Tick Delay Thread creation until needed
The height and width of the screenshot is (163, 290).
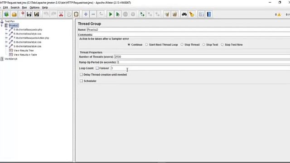pos(81,74)
